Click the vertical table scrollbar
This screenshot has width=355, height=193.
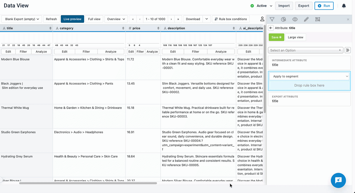tap(265, 69)
